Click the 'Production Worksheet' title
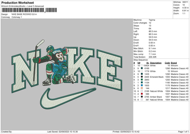Viewport: 190px width, 134px height. pos(17,3)
